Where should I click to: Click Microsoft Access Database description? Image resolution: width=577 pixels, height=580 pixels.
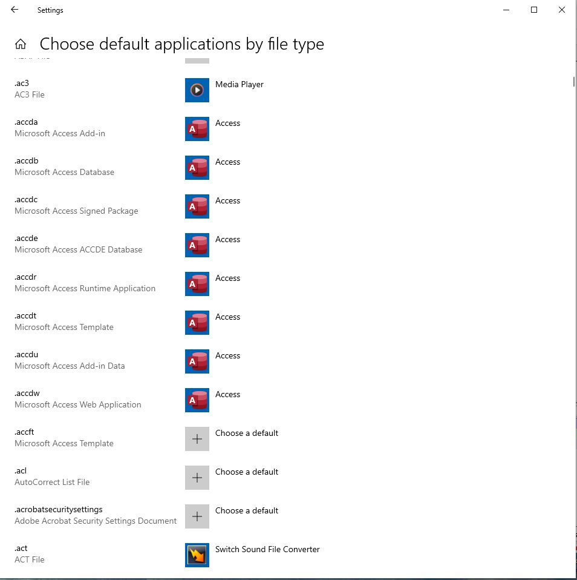click(64, 173)
